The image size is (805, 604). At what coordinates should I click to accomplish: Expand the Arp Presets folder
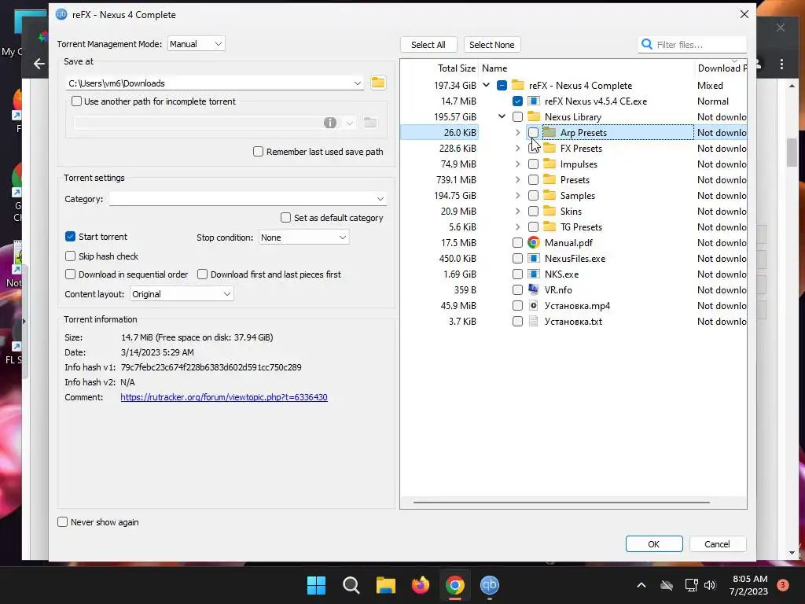point(517,132)
